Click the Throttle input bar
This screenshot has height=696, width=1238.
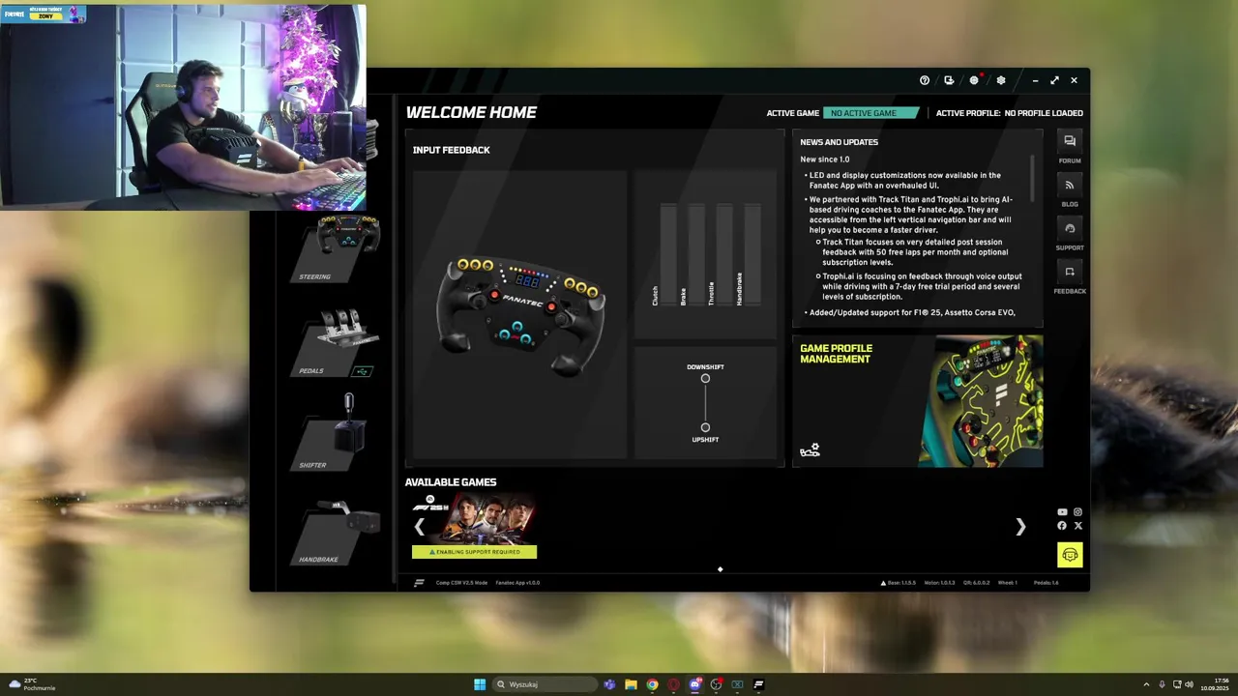point(724,256)
